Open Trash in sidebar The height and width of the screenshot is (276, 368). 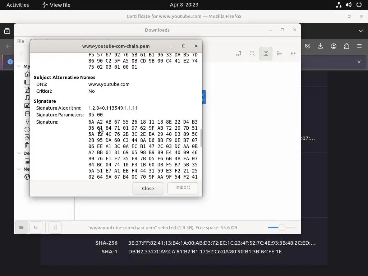(27, 145)
